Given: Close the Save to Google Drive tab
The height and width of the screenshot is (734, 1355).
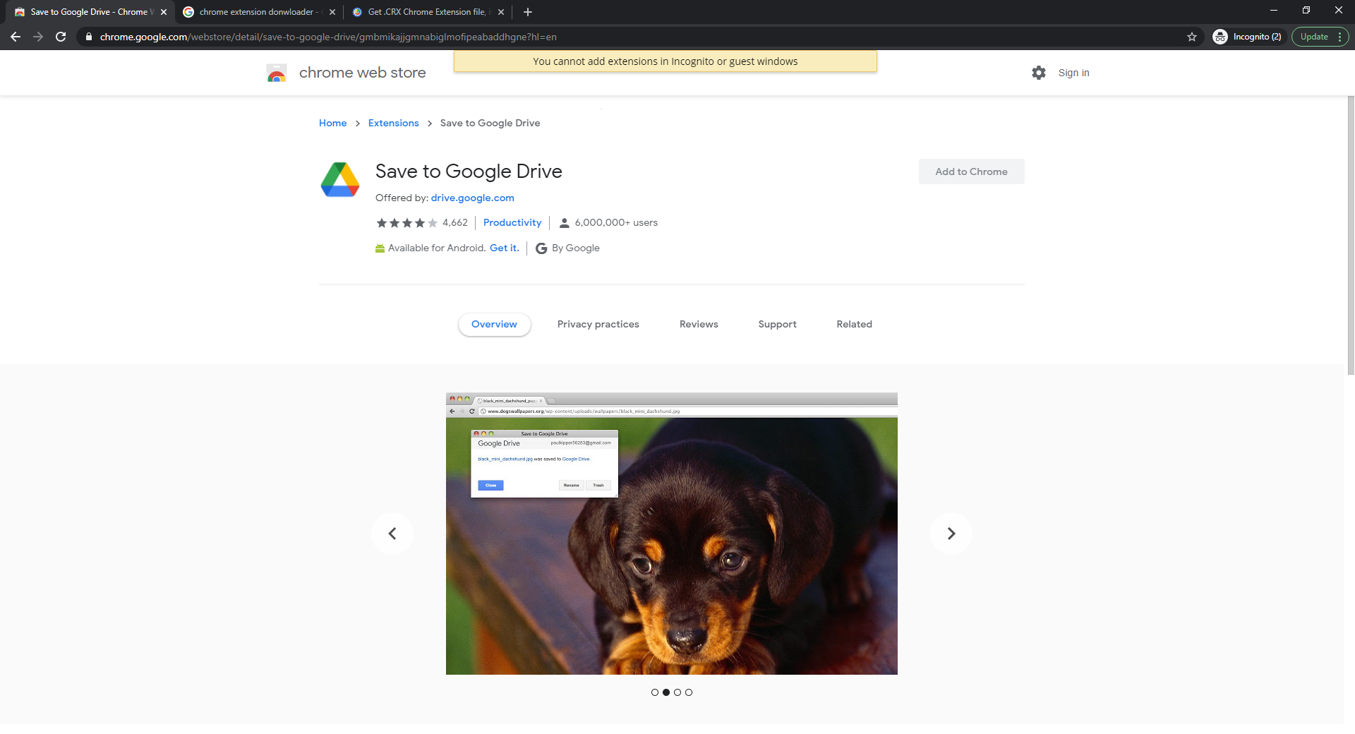Looking at the screenshot, I should click(164, 12).
